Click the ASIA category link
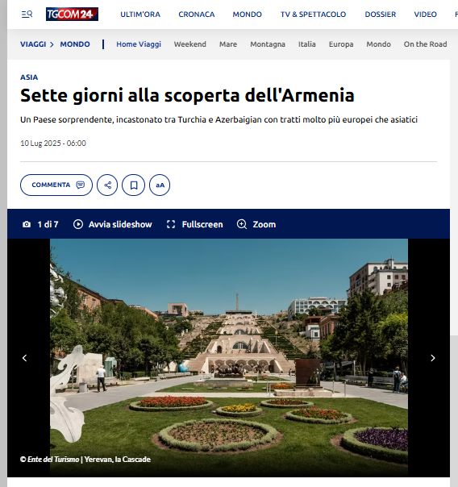Viewport: 458px width, 487px height. (x=29, y=77)
